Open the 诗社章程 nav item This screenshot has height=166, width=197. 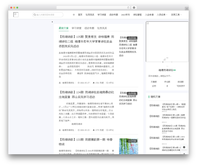[x=137, y=15]
